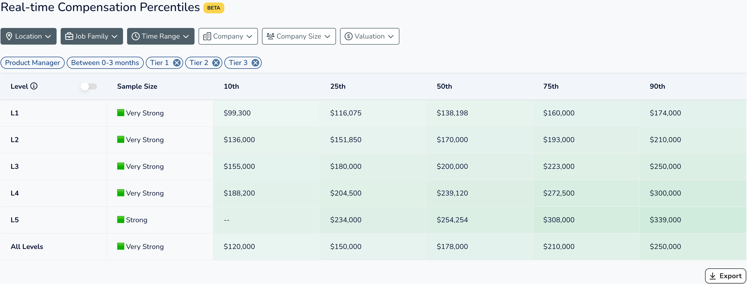This screenshot has width=747, height=284.
Task: Click the $151,850 cell
Action: (x=373, y=140)
